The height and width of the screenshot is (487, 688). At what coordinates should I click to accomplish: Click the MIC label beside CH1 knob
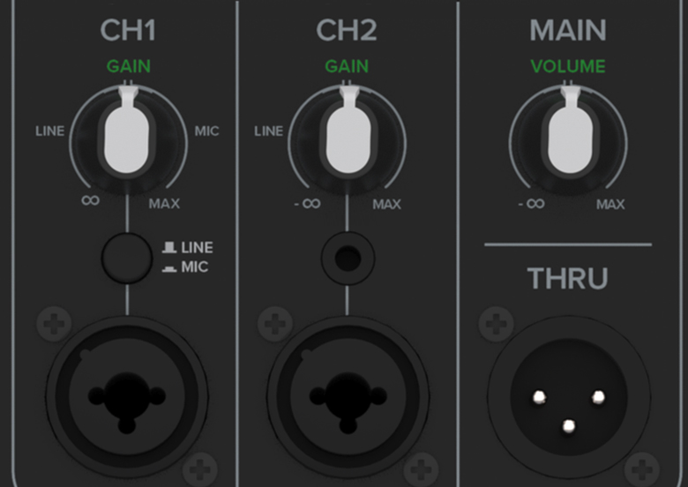[206, 131]
